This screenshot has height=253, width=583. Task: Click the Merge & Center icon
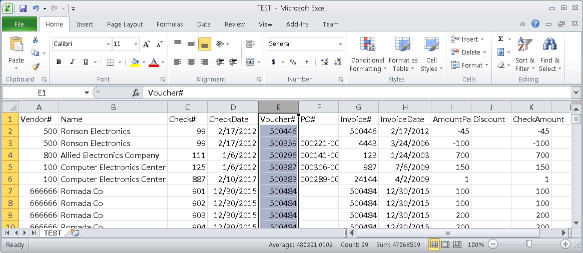[250, 61]
